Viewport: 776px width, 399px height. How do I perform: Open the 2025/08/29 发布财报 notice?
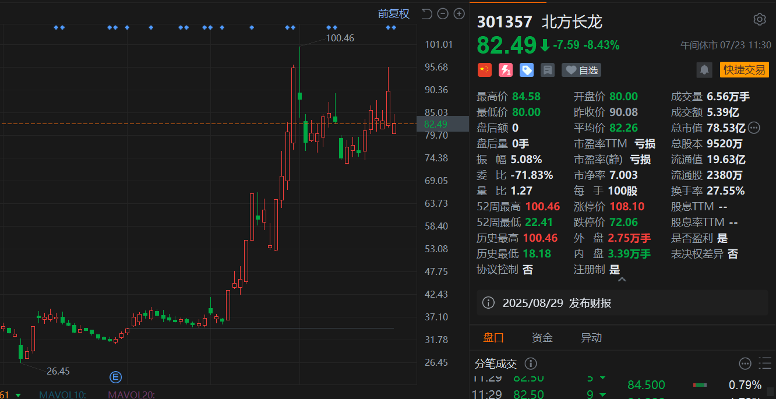click(622, 303)
